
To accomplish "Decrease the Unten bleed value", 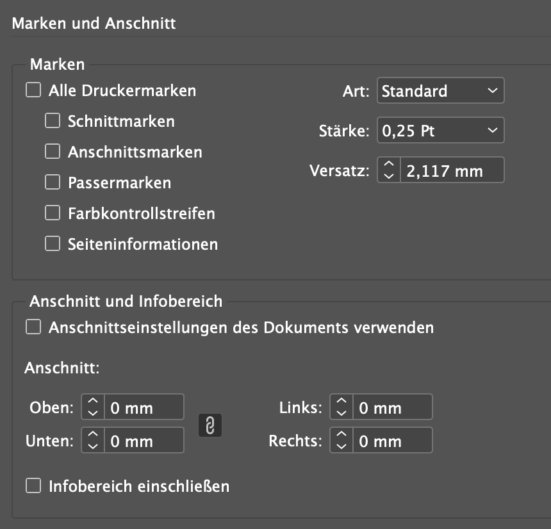I will tap(93, 446).
